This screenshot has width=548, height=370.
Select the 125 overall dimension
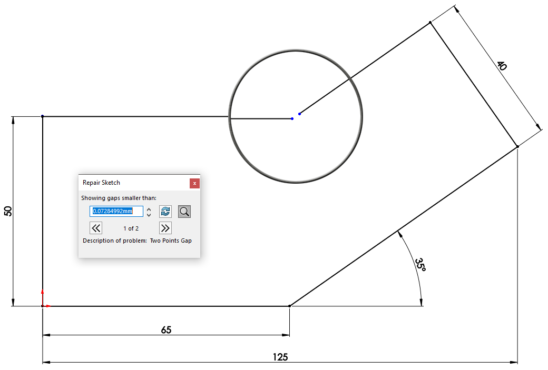[280, 357]
